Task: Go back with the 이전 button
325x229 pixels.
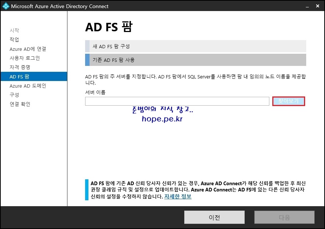Action: pos(214,217)
